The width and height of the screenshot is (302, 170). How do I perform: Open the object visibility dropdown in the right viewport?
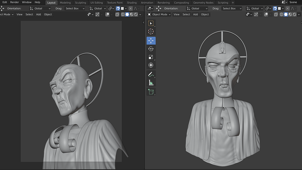(249, 14)
